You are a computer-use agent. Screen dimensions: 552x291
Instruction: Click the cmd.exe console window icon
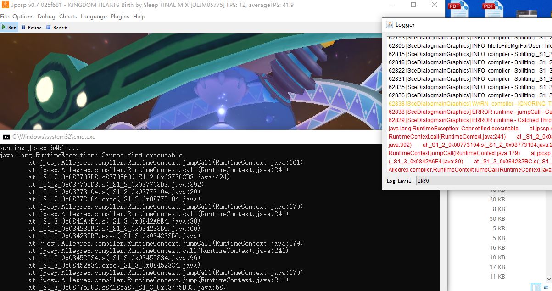[6, 137]
